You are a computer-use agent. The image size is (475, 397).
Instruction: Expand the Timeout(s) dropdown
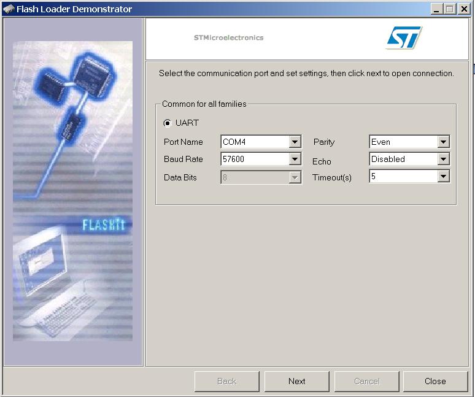tap(443, 177)
